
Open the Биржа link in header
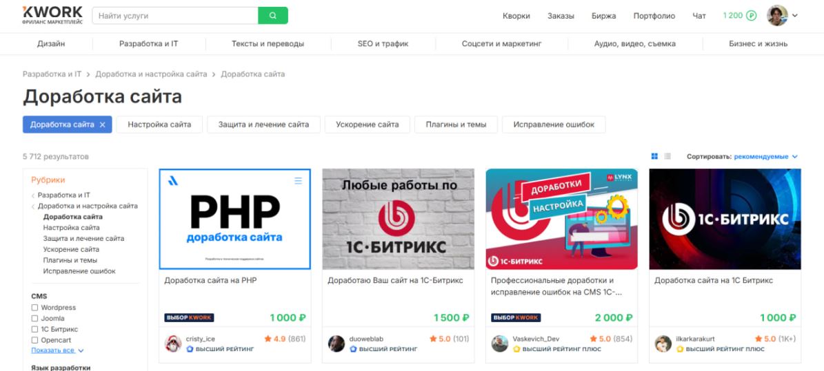pos(604,16)
